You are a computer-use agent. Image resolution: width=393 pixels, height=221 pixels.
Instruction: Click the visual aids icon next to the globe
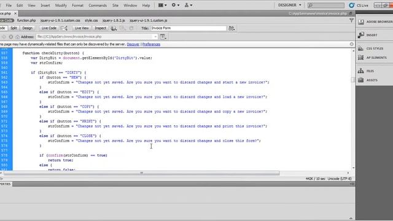coord(123,28)
